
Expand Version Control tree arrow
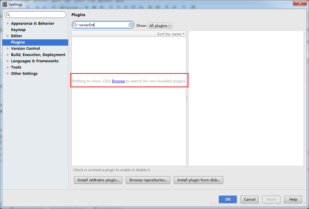(8, 48)
